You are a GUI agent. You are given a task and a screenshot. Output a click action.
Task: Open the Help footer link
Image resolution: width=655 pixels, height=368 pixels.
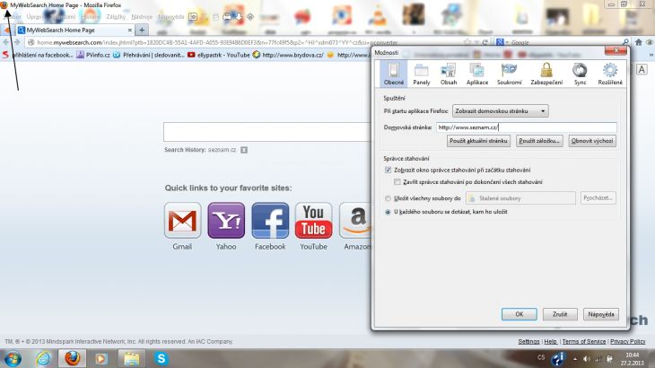tap(550, 342)
